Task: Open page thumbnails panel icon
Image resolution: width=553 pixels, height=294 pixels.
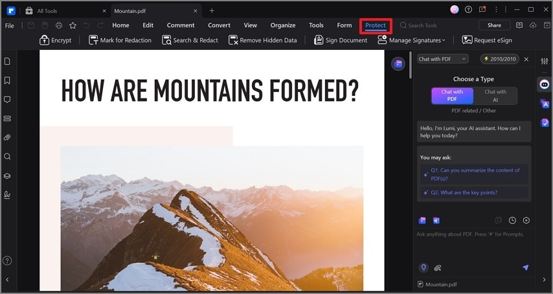Action: click(7, 62)
